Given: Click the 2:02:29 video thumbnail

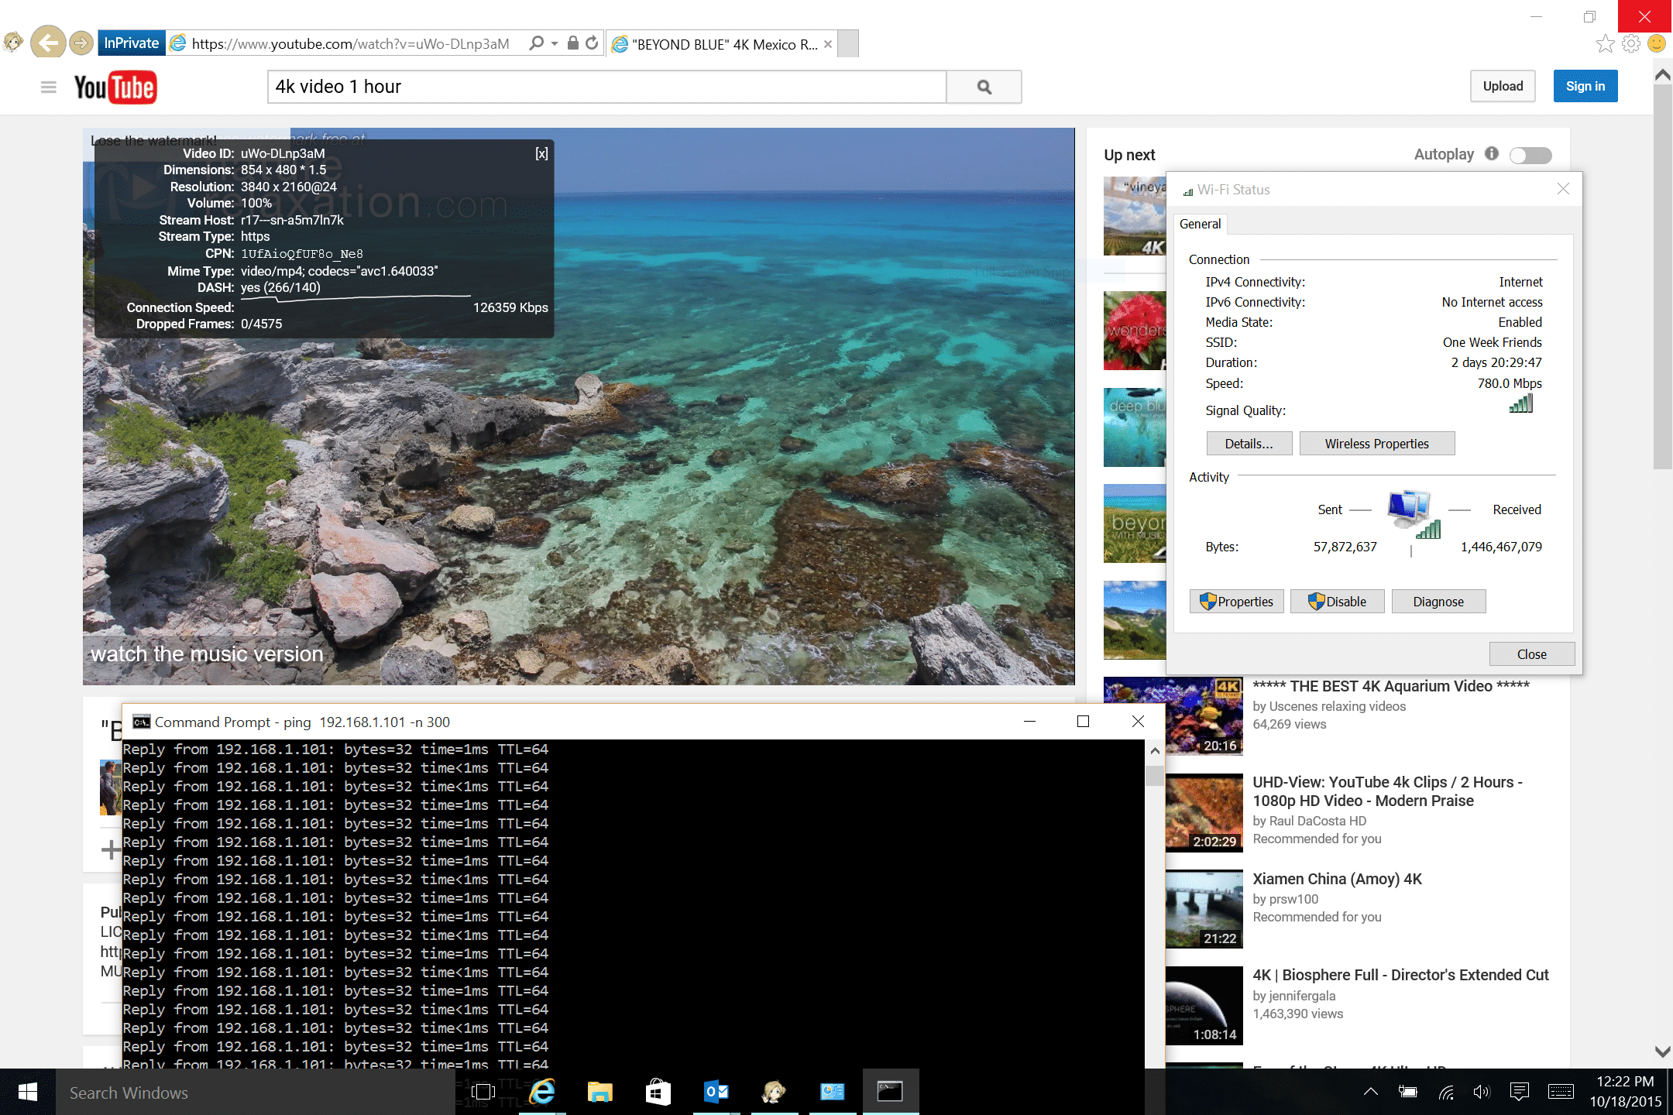Looking at the screenshot, I should [1204, 812].
